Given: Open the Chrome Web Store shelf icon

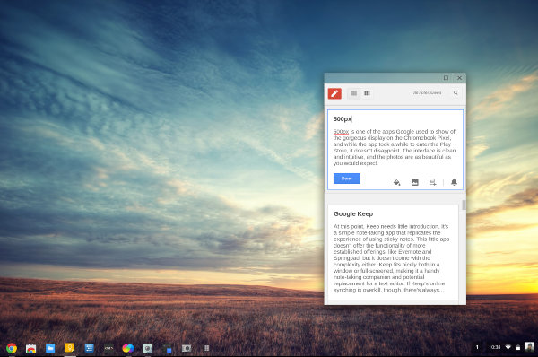Looking at the screenshot, I should tap(30, 348).
